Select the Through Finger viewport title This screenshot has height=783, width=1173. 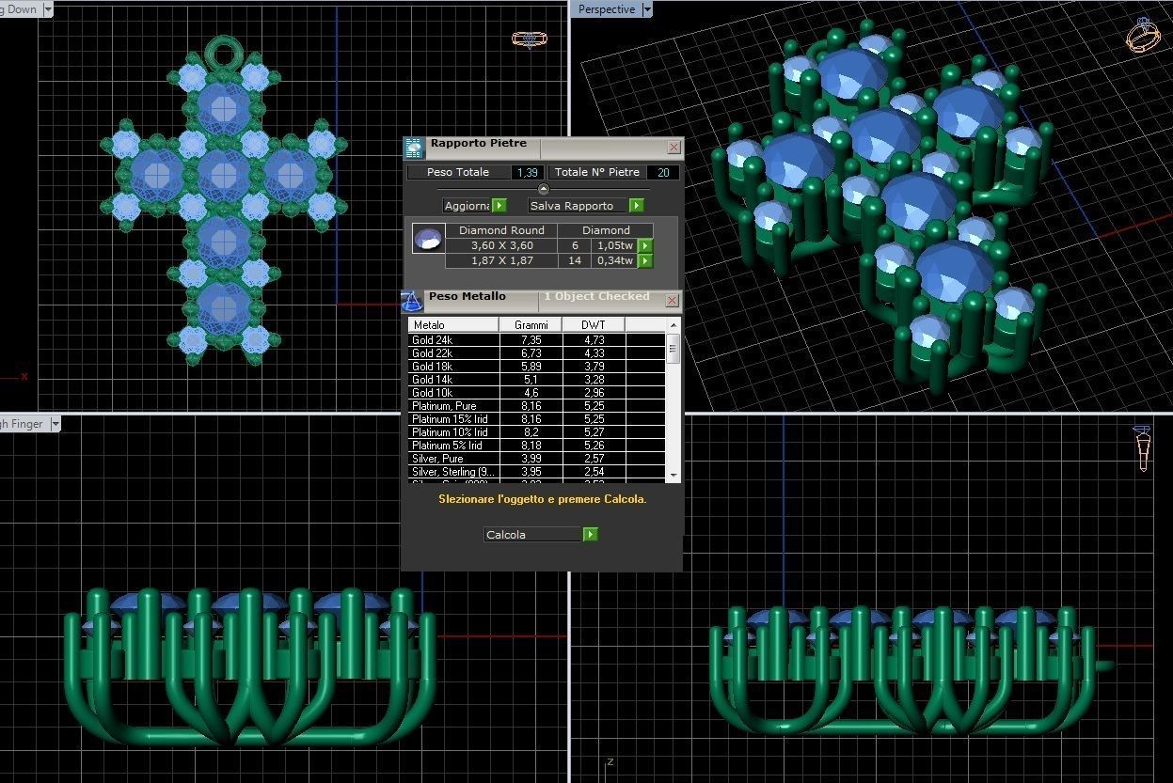[x=24, y=424]
